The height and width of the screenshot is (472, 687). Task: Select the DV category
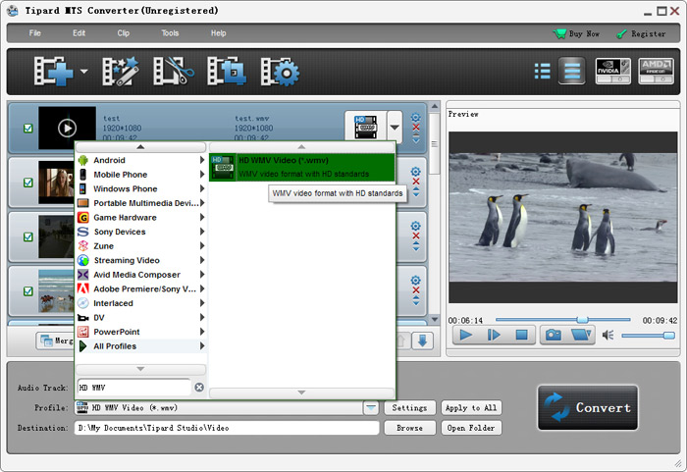tap(141, 318)
